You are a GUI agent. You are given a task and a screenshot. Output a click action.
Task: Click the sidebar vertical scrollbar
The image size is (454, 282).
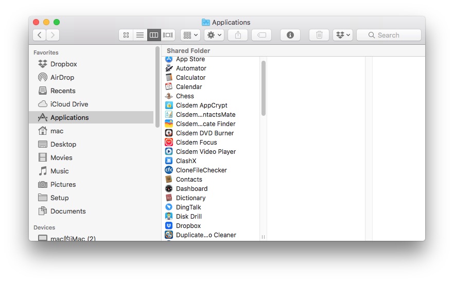pos(157,87)
